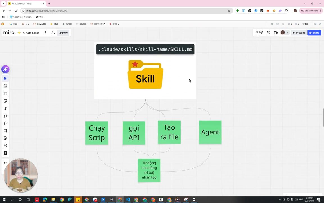The width and height of the screenshot is (324, 203).
Task: Switch to AI Automation - Miro tab
Action: click(x=26, y=3)
